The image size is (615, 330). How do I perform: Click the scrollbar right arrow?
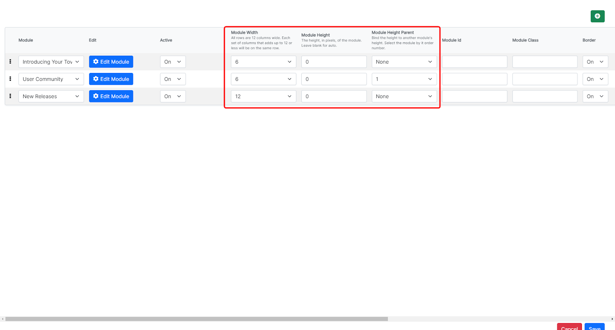[x=612, y=319]
